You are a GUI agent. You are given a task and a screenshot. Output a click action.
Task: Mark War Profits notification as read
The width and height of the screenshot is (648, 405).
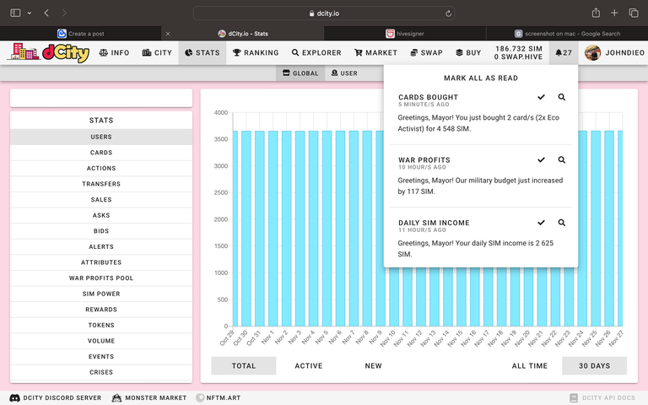tap(541, 160)
